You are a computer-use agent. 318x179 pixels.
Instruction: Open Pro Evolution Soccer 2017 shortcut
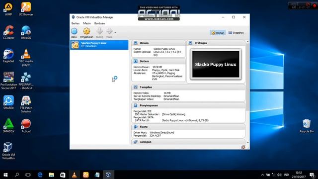(8, 81)
